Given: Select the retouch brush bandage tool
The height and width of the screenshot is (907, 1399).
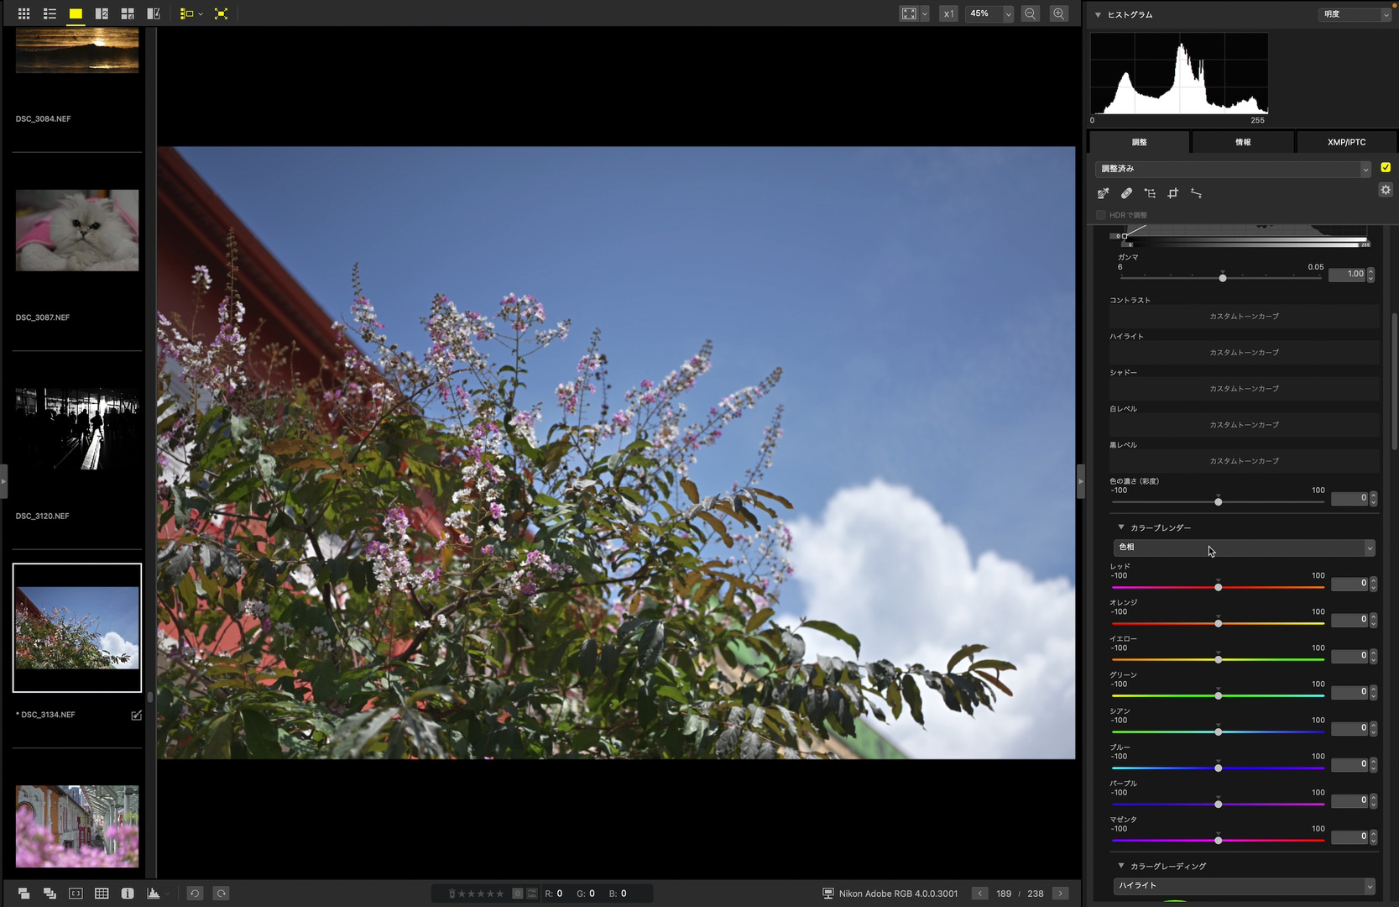Looking at the screenshot, I should point(1126,193).
